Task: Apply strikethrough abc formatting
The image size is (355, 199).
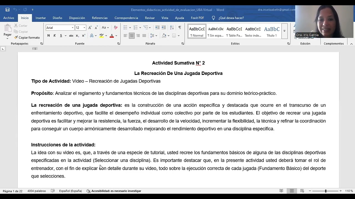Action: click(x=71, y=35)
